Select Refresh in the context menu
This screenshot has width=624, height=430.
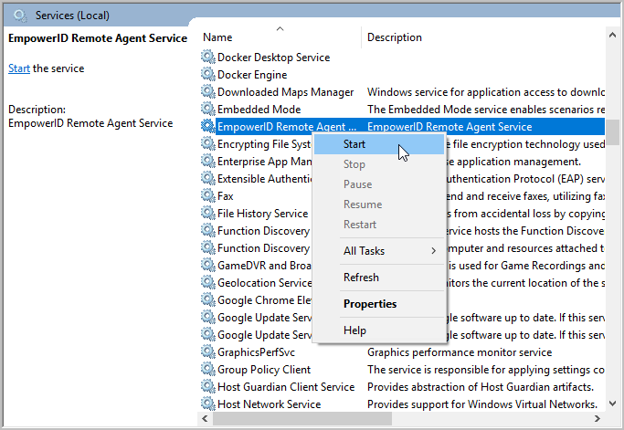pos(361,278)
